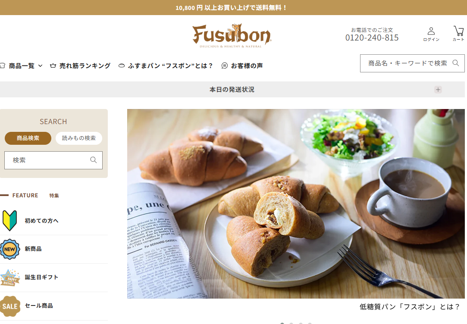Click the beginner mark icon 初めての方へ
This screenshot has width=467, height=324.
point(9,221)
